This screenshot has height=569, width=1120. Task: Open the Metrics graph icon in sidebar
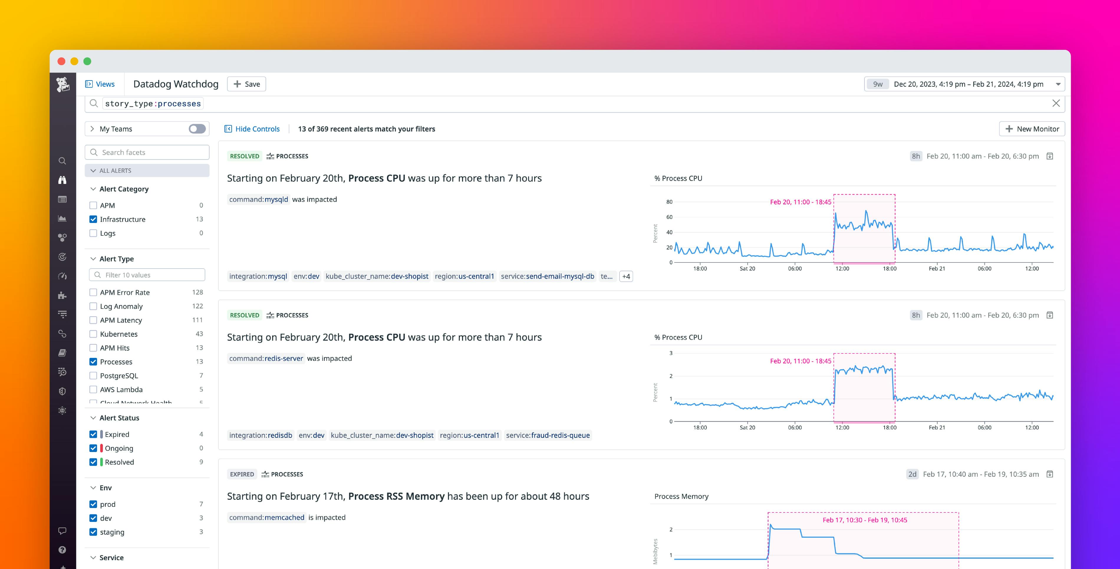tap(62, 218)
